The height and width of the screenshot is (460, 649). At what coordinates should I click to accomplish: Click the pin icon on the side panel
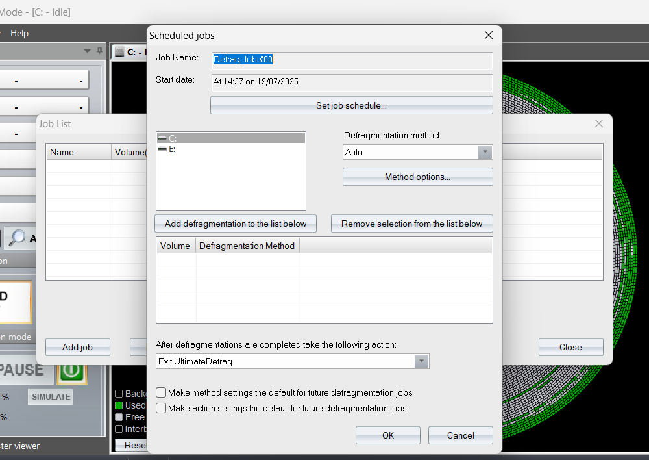[99, 51]
